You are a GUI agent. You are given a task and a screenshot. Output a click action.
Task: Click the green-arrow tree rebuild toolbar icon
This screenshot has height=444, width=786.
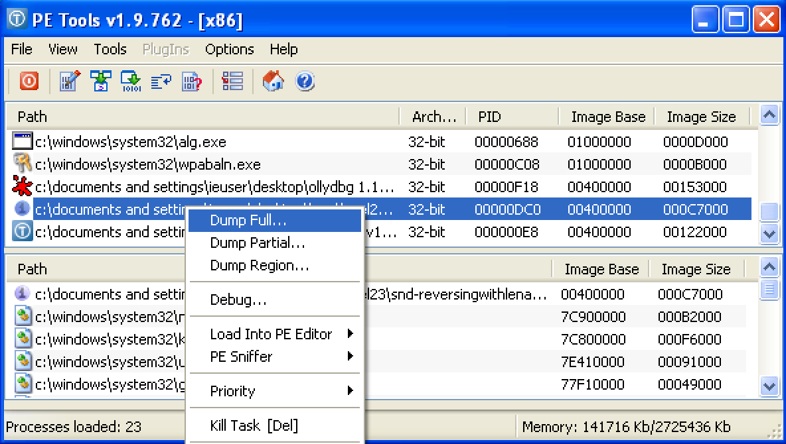pos(100,81)
